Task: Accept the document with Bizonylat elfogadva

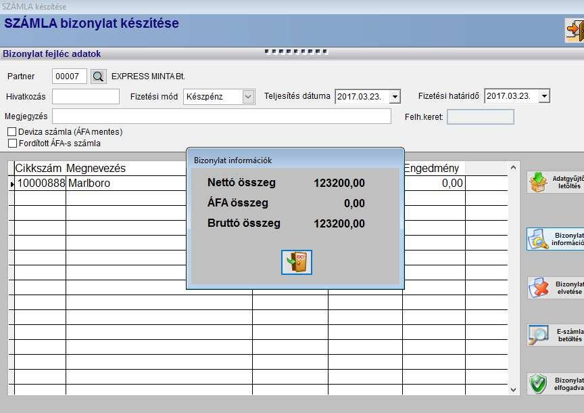Action: point(556,383)
